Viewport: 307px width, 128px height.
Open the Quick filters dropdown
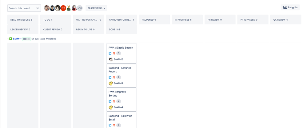96,8
